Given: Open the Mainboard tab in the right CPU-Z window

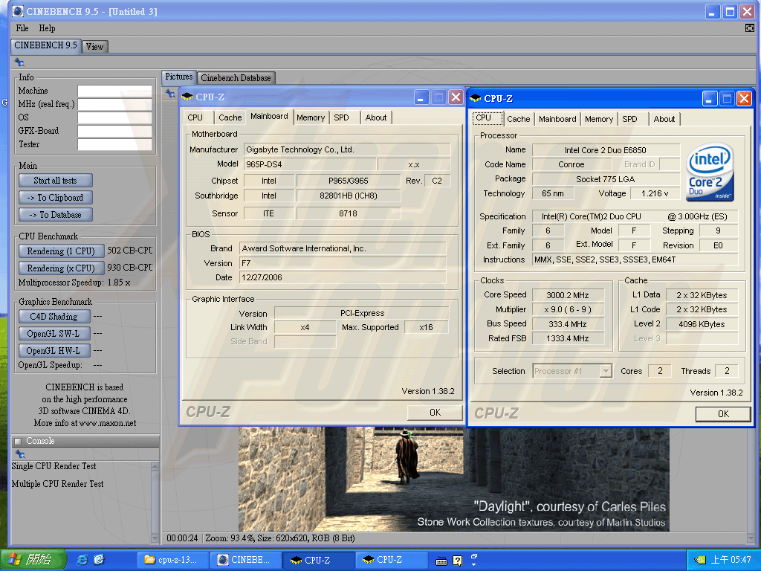Looking at the screenshot, I should click(x=557, y=119).
